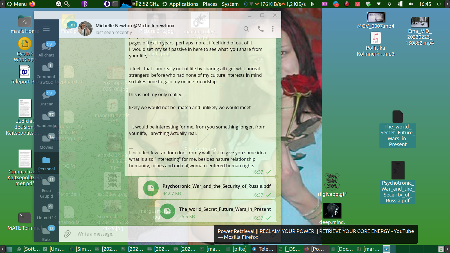Image resolution: width=450 pixels, height=253 pixels.
Task: Download the Psychotronic War PDF attachment
Action: [151, 188]
